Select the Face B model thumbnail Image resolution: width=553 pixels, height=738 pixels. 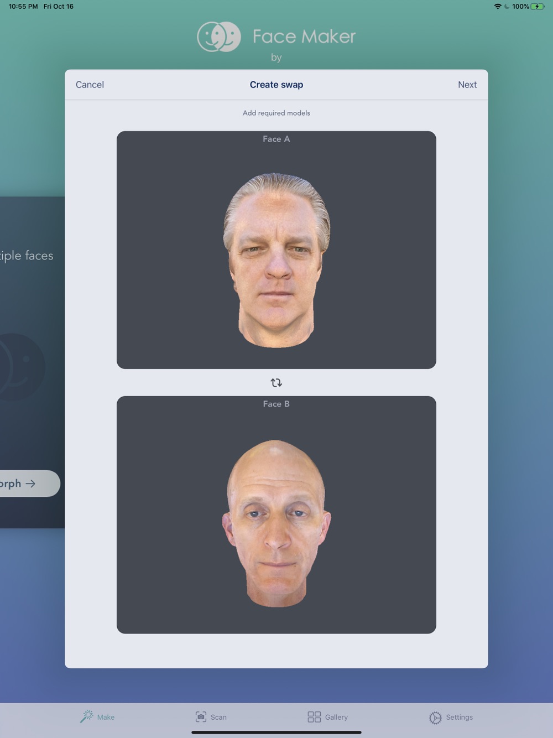coord(276,515)
